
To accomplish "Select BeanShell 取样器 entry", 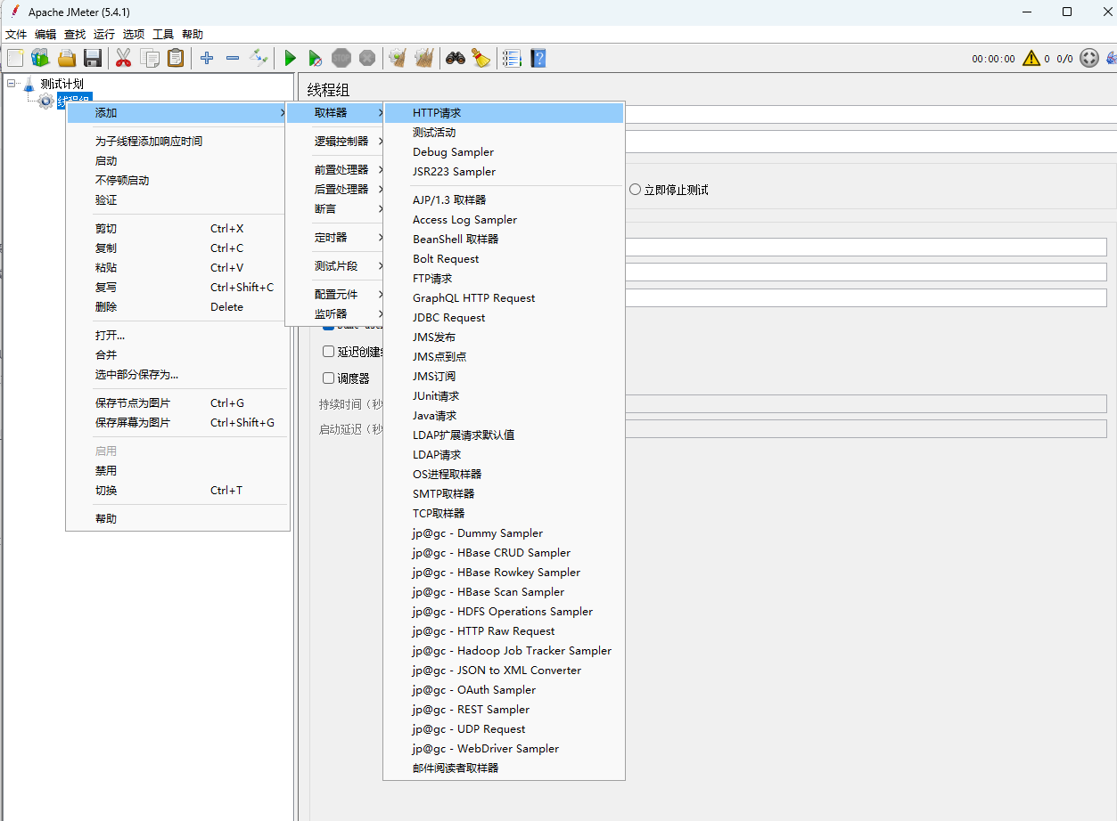I will tap(504, 239).
